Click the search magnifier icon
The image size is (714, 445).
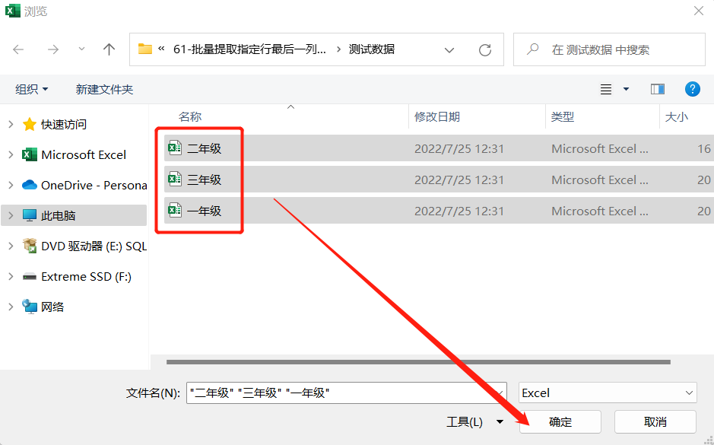[x=532, y=49]
